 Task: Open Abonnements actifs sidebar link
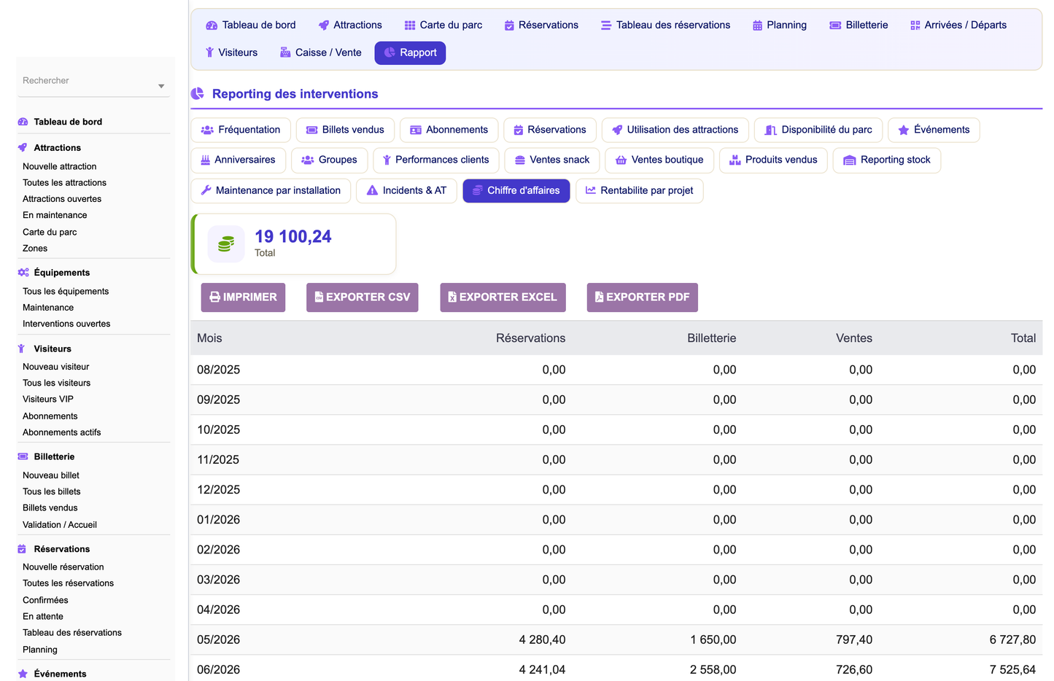(x=62, y=432)
